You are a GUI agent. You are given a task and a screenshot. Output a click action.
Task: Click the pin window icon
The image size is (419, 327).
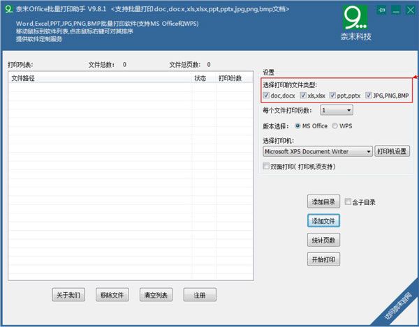click(381, 10)
